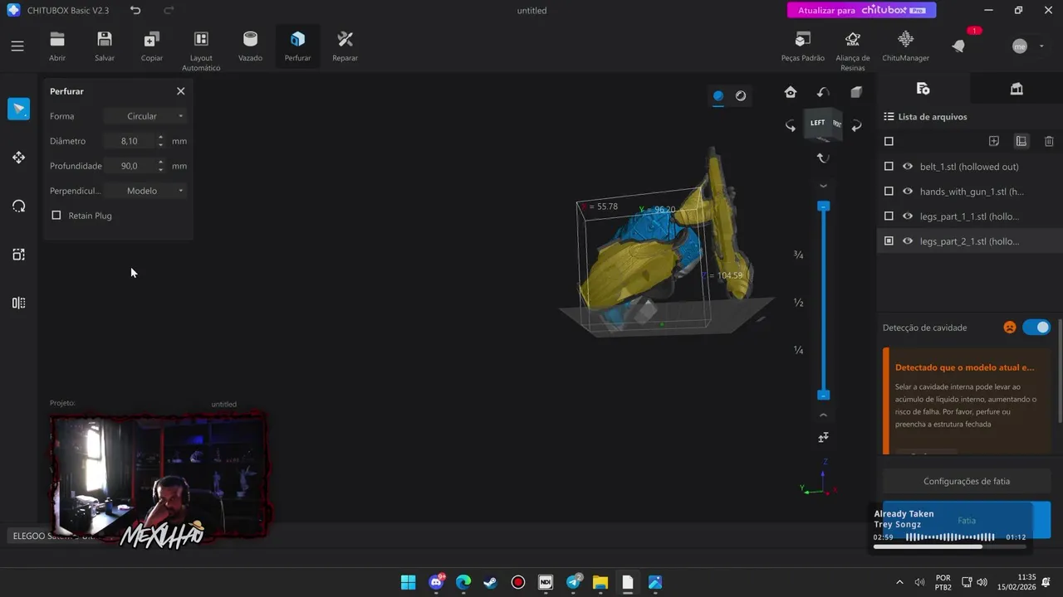This screenshot has width=1063, height=597.
Task: Click the Diâmetro stepper arrows
Action: (160, 141)
